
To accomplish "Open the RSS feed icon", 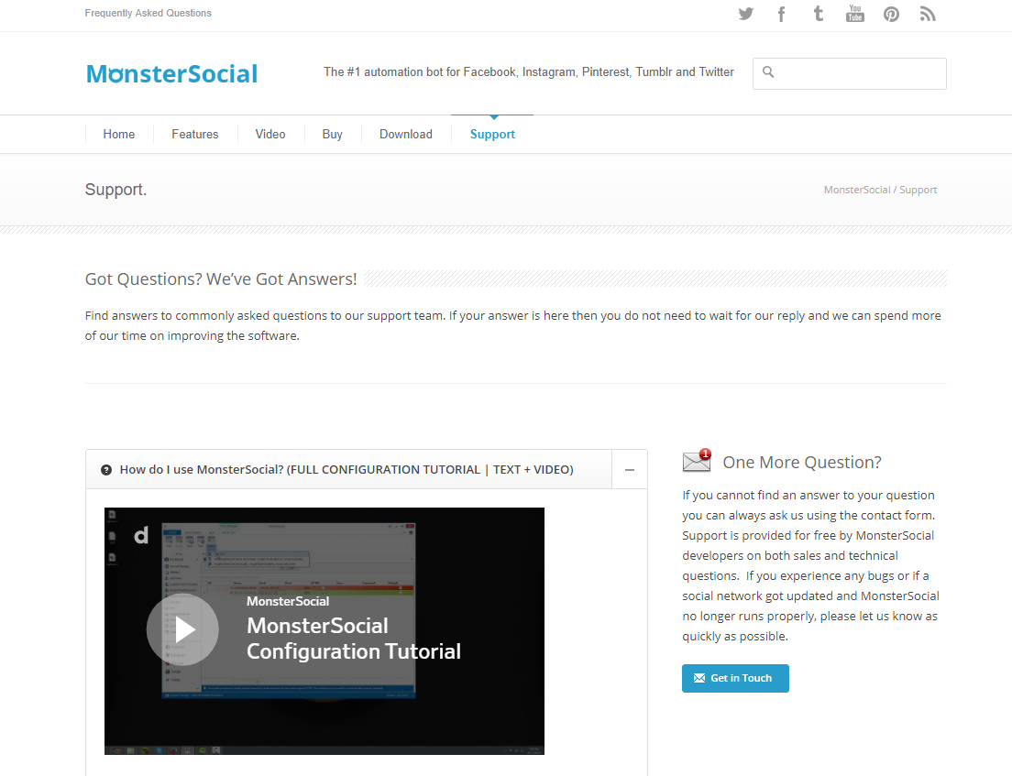I will 928,14.
